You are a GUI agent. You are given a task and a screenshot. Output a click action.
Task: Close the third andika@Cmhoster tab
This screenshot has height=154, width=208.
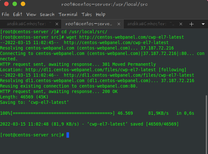181,24
